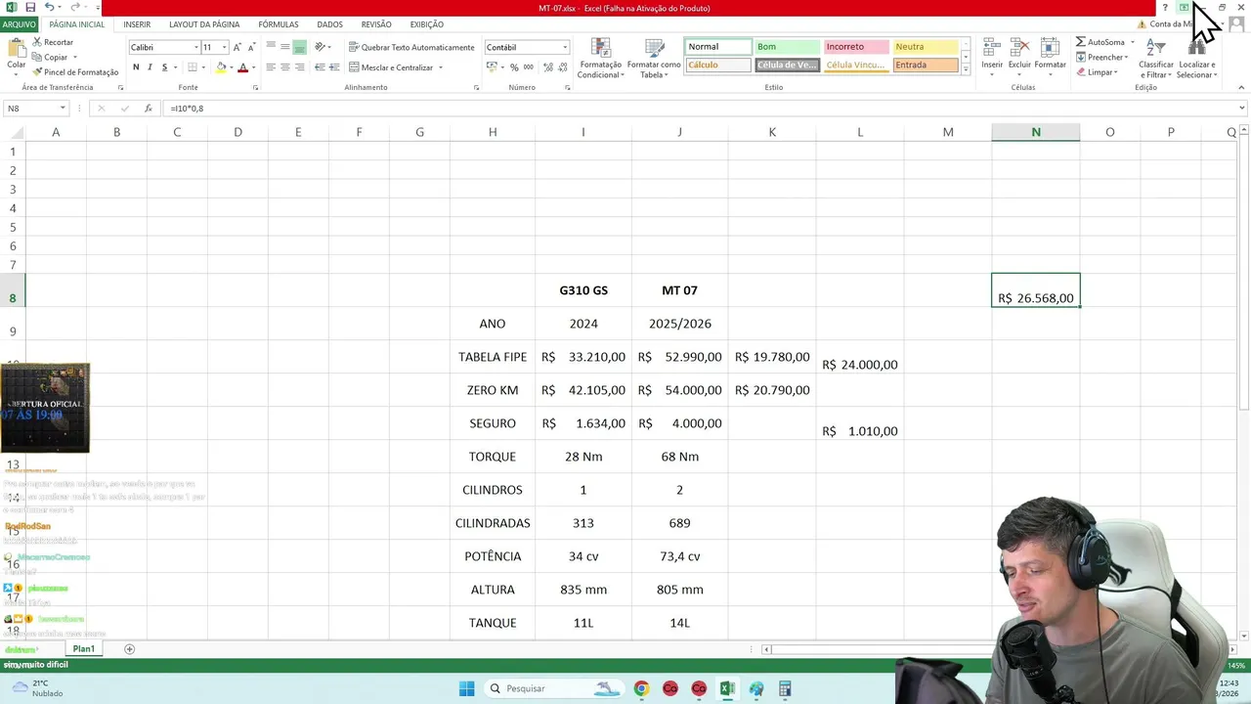Open the AutoSoma dropdown arrow

1133,42
